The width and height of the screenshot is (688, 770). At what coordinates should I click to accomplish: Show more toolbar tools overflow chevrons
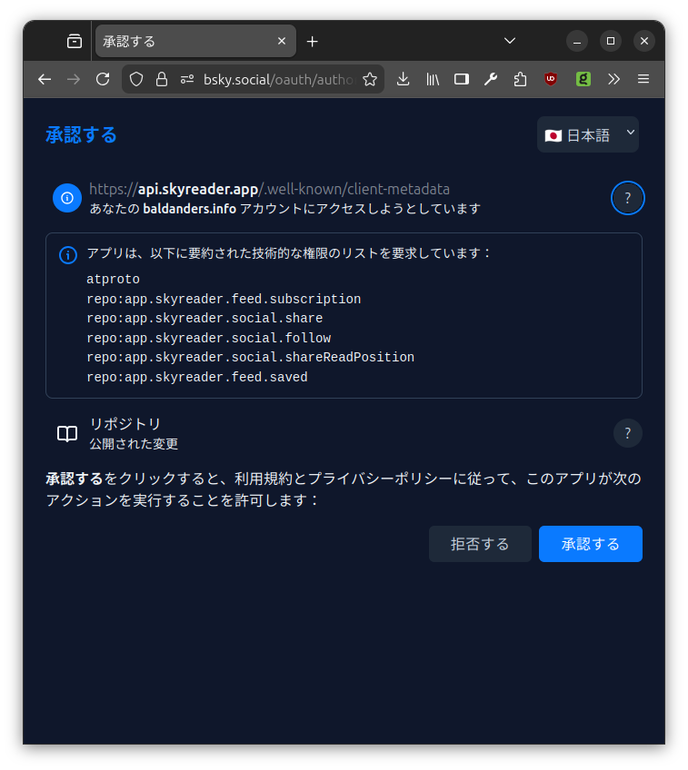coord(613,79)
